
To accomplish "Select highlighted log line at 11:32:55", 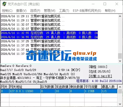I will tap(49, 33).
